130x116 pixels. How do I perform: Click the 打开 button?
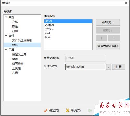point(119,67)
